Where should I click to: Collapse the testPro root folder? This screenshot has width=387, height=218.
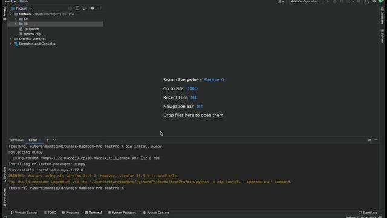(11, 14)
